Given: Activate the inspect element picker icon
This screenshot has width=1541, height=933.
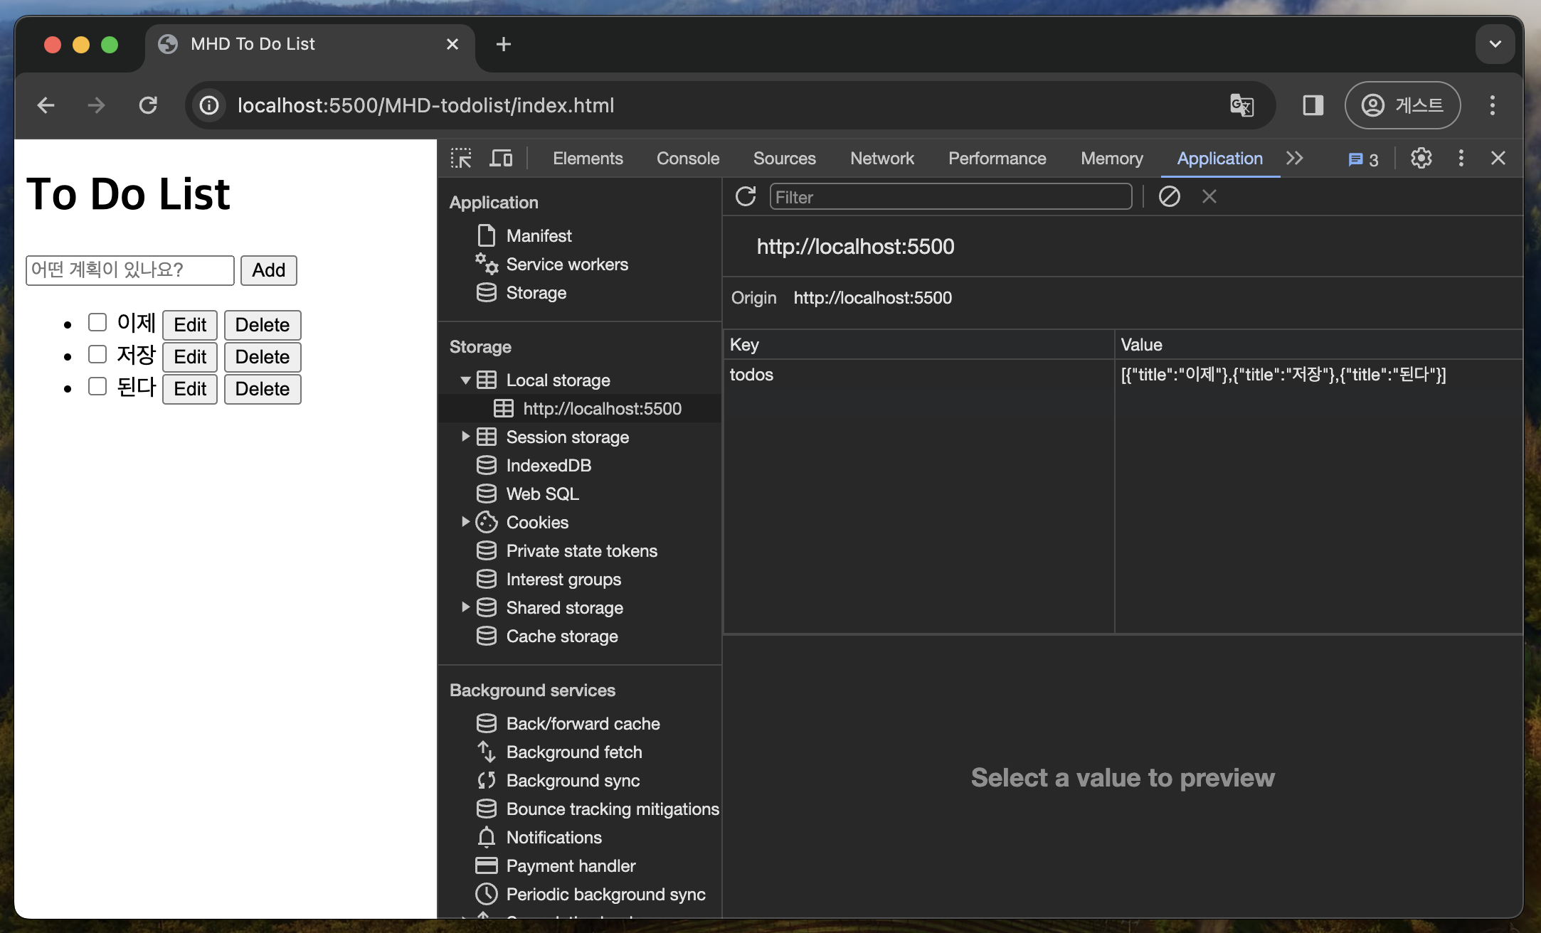Looking at the screenshot, I should coord(461,158).
